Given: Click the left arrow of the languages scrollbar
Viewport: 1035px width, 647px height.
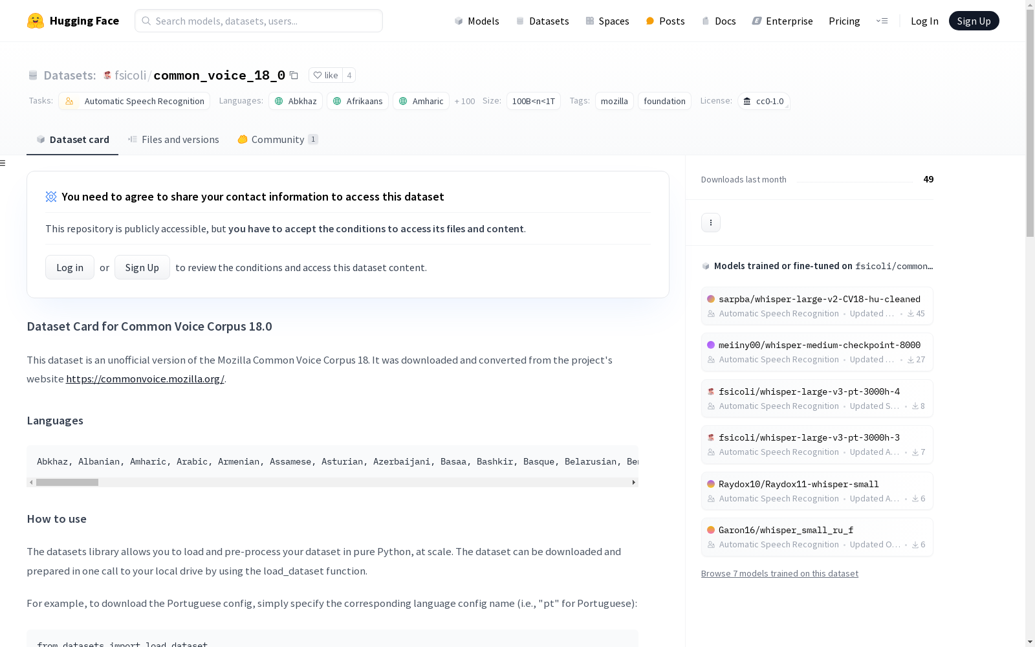Looking at the screenshot, I should point(31,482).
